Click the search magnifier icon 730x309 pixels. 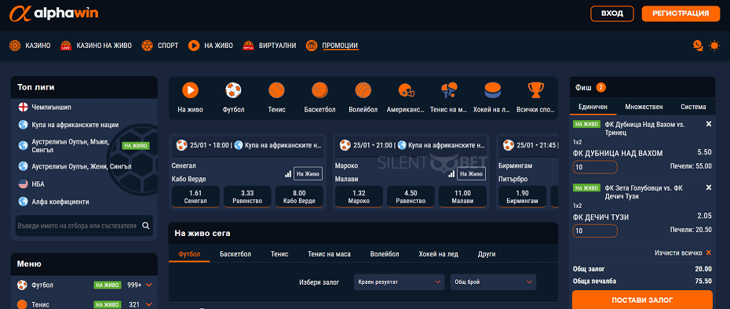click(x=146, y=226)
